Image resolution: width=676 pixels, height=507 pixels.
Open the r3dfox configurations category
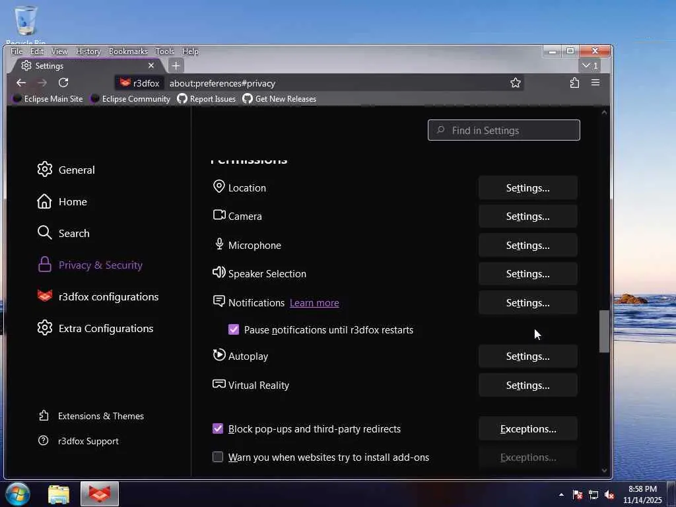click(x=98, y=296)
